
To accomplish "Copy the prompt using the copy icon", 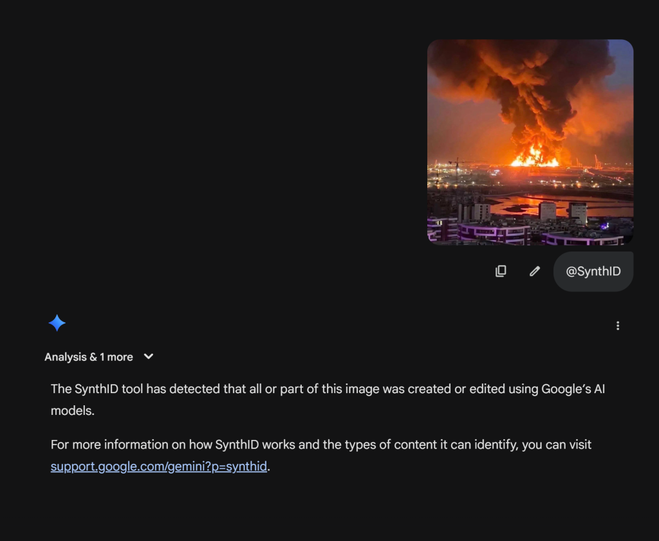I will 501,271.
